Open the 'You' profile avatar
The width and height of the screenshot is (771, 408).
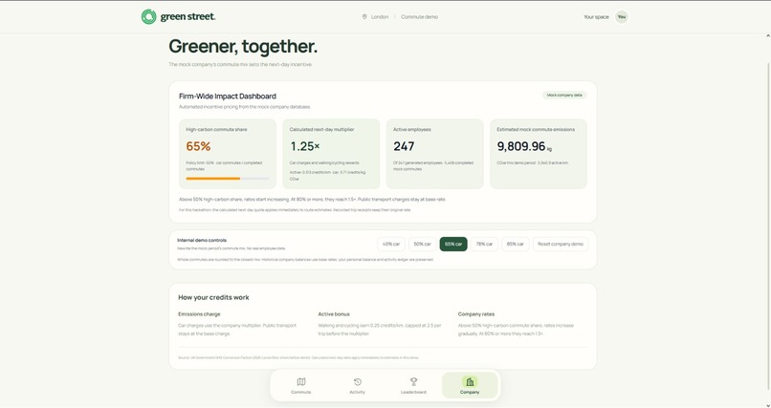[622, 16]
